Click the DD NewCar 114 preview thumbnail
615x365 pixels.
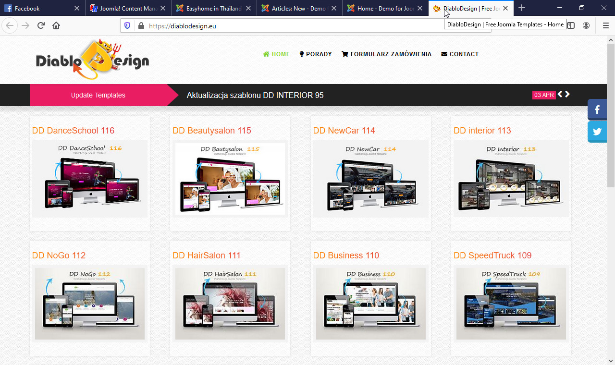tap(370, 179)
